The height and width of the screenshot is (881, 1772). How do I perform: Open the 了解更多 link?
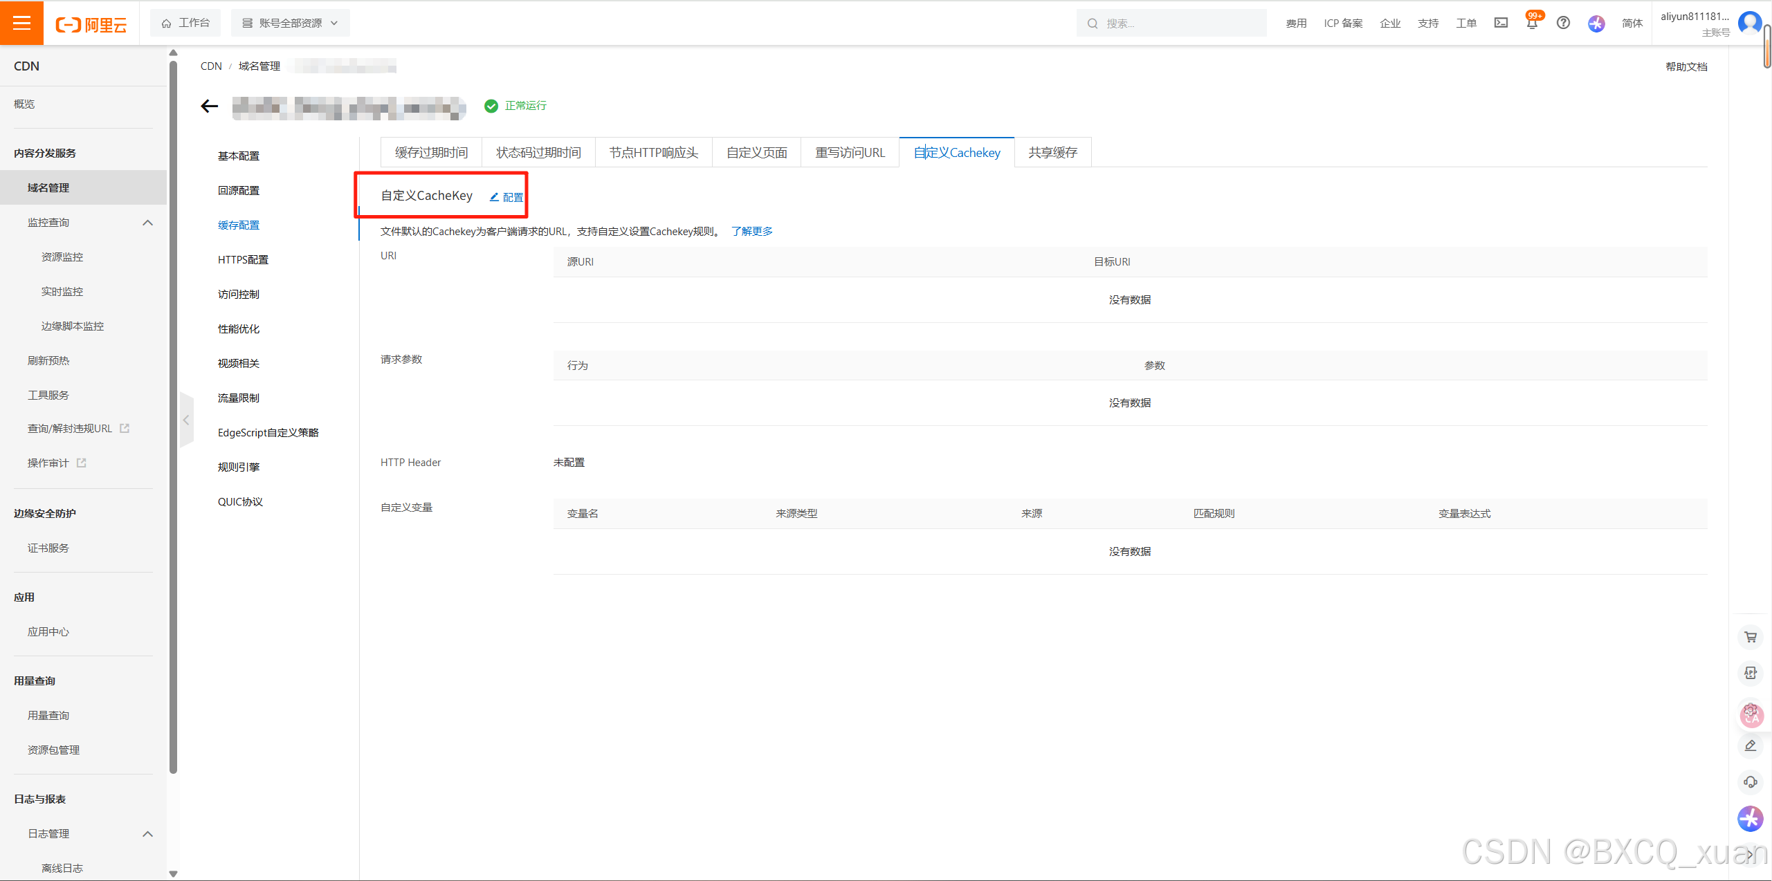tap(751, 231)
